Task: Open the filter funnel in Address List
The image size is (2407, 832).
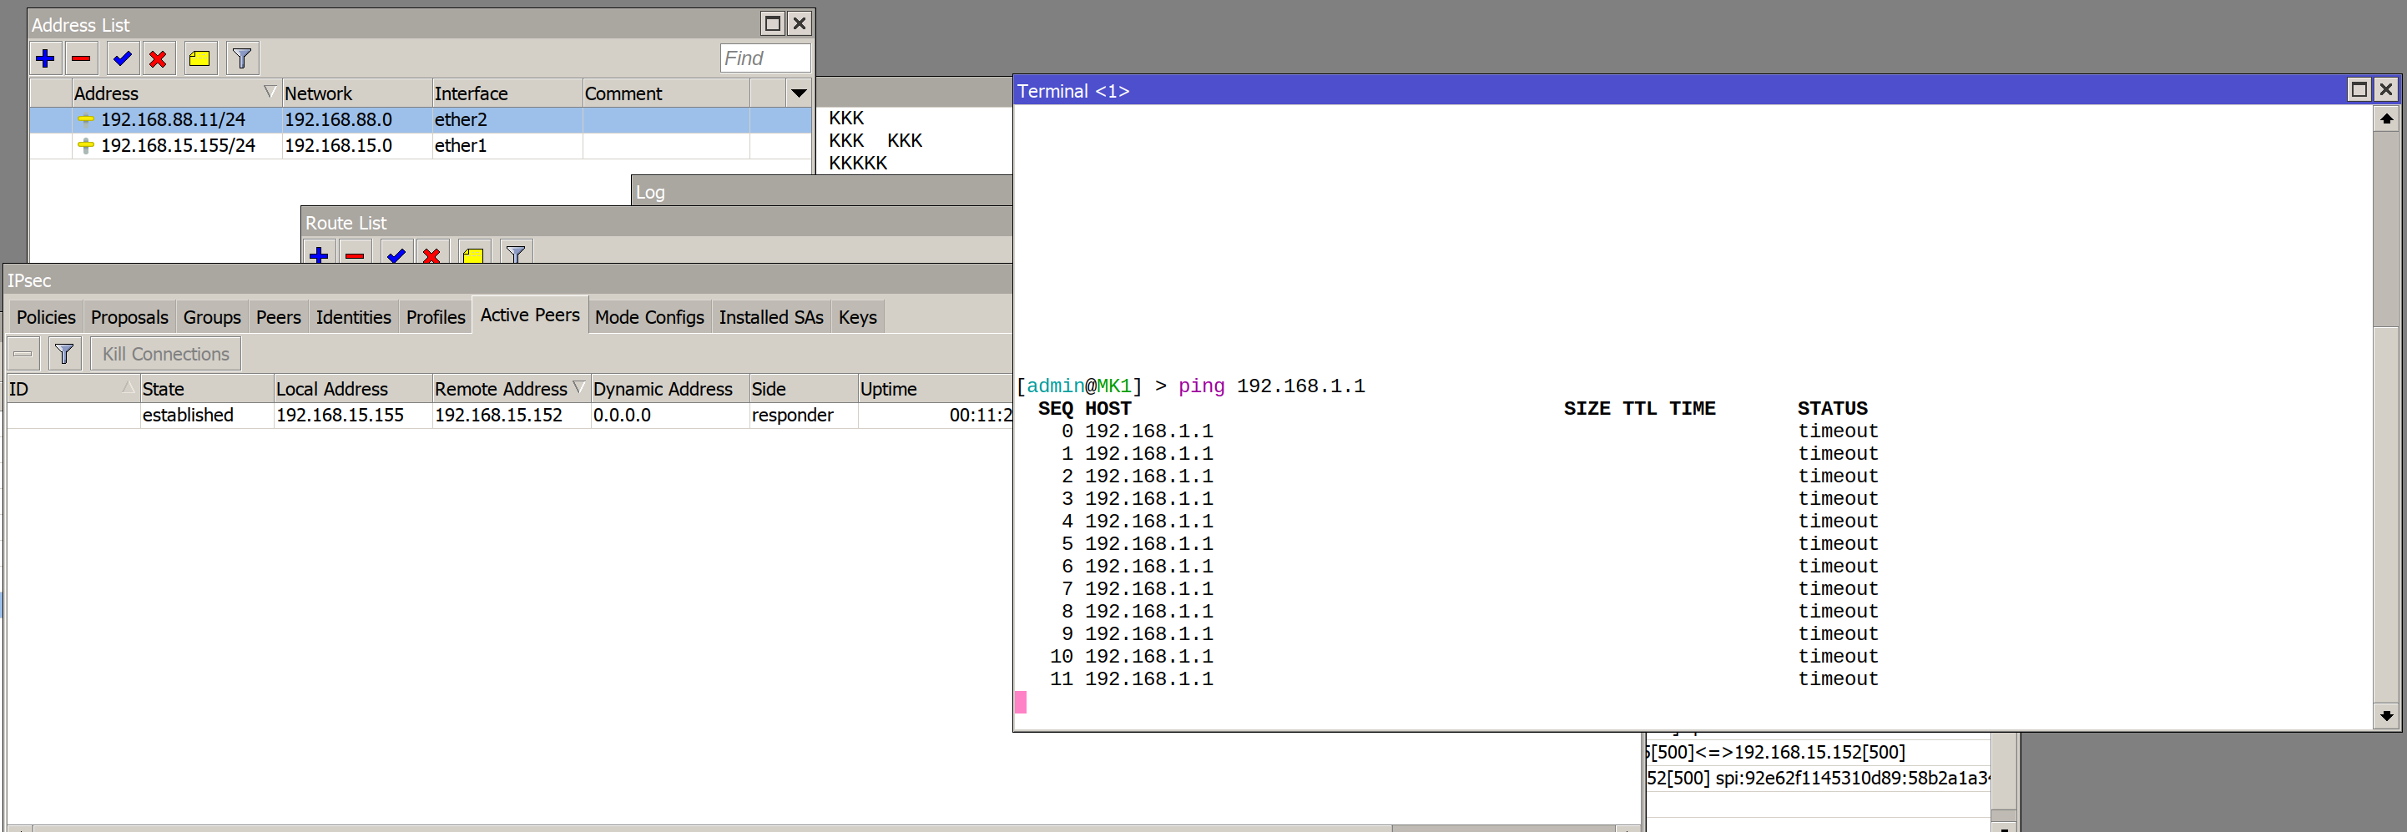Action: [242, 58]
